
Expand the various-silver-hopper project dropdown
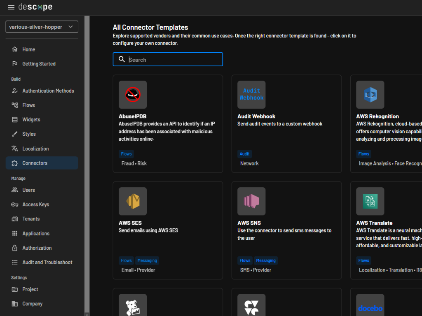pos(42,27)
